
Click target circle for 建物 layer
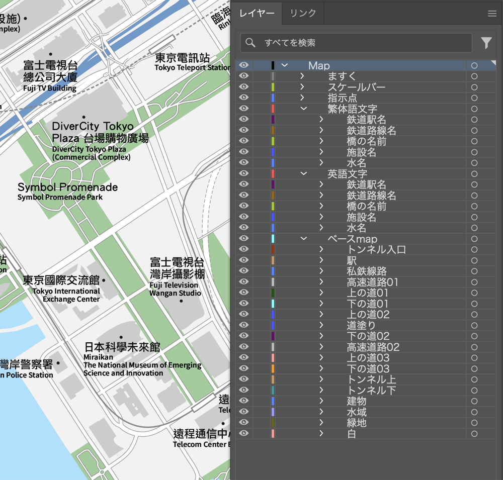click(x=474, y=401)
